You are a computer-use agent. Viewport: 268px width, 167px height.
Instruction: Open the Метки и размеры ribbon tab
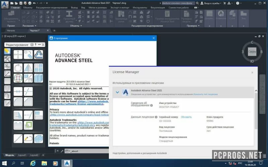(98, 7)
